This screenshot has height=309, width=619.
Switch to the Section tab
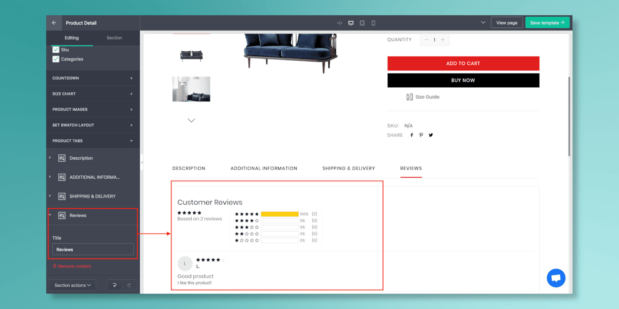[114, 38]
